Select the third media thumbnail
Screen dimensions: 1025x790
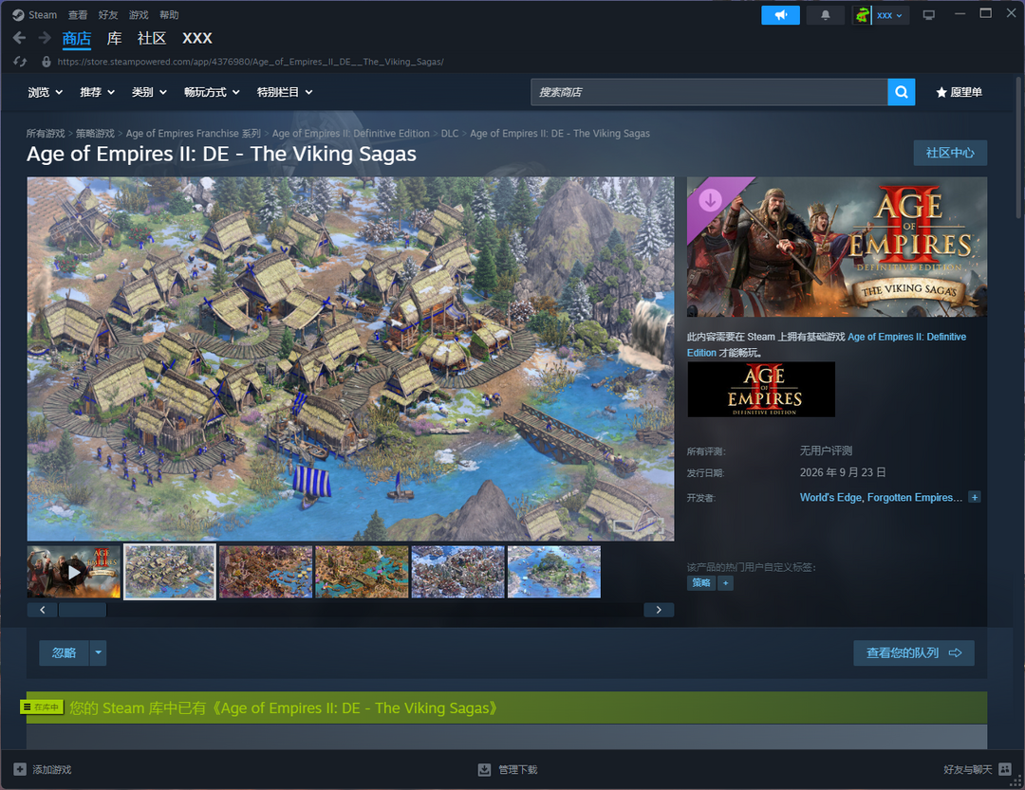click(266, 573)
